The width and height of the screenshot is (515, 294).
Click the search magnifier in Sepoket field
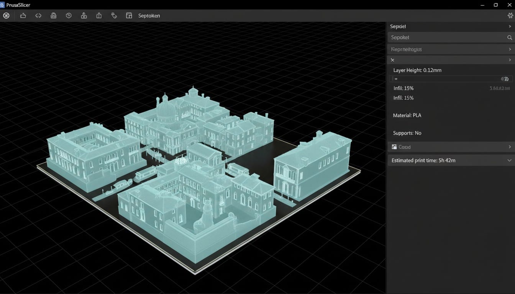(x=510, y=38)
